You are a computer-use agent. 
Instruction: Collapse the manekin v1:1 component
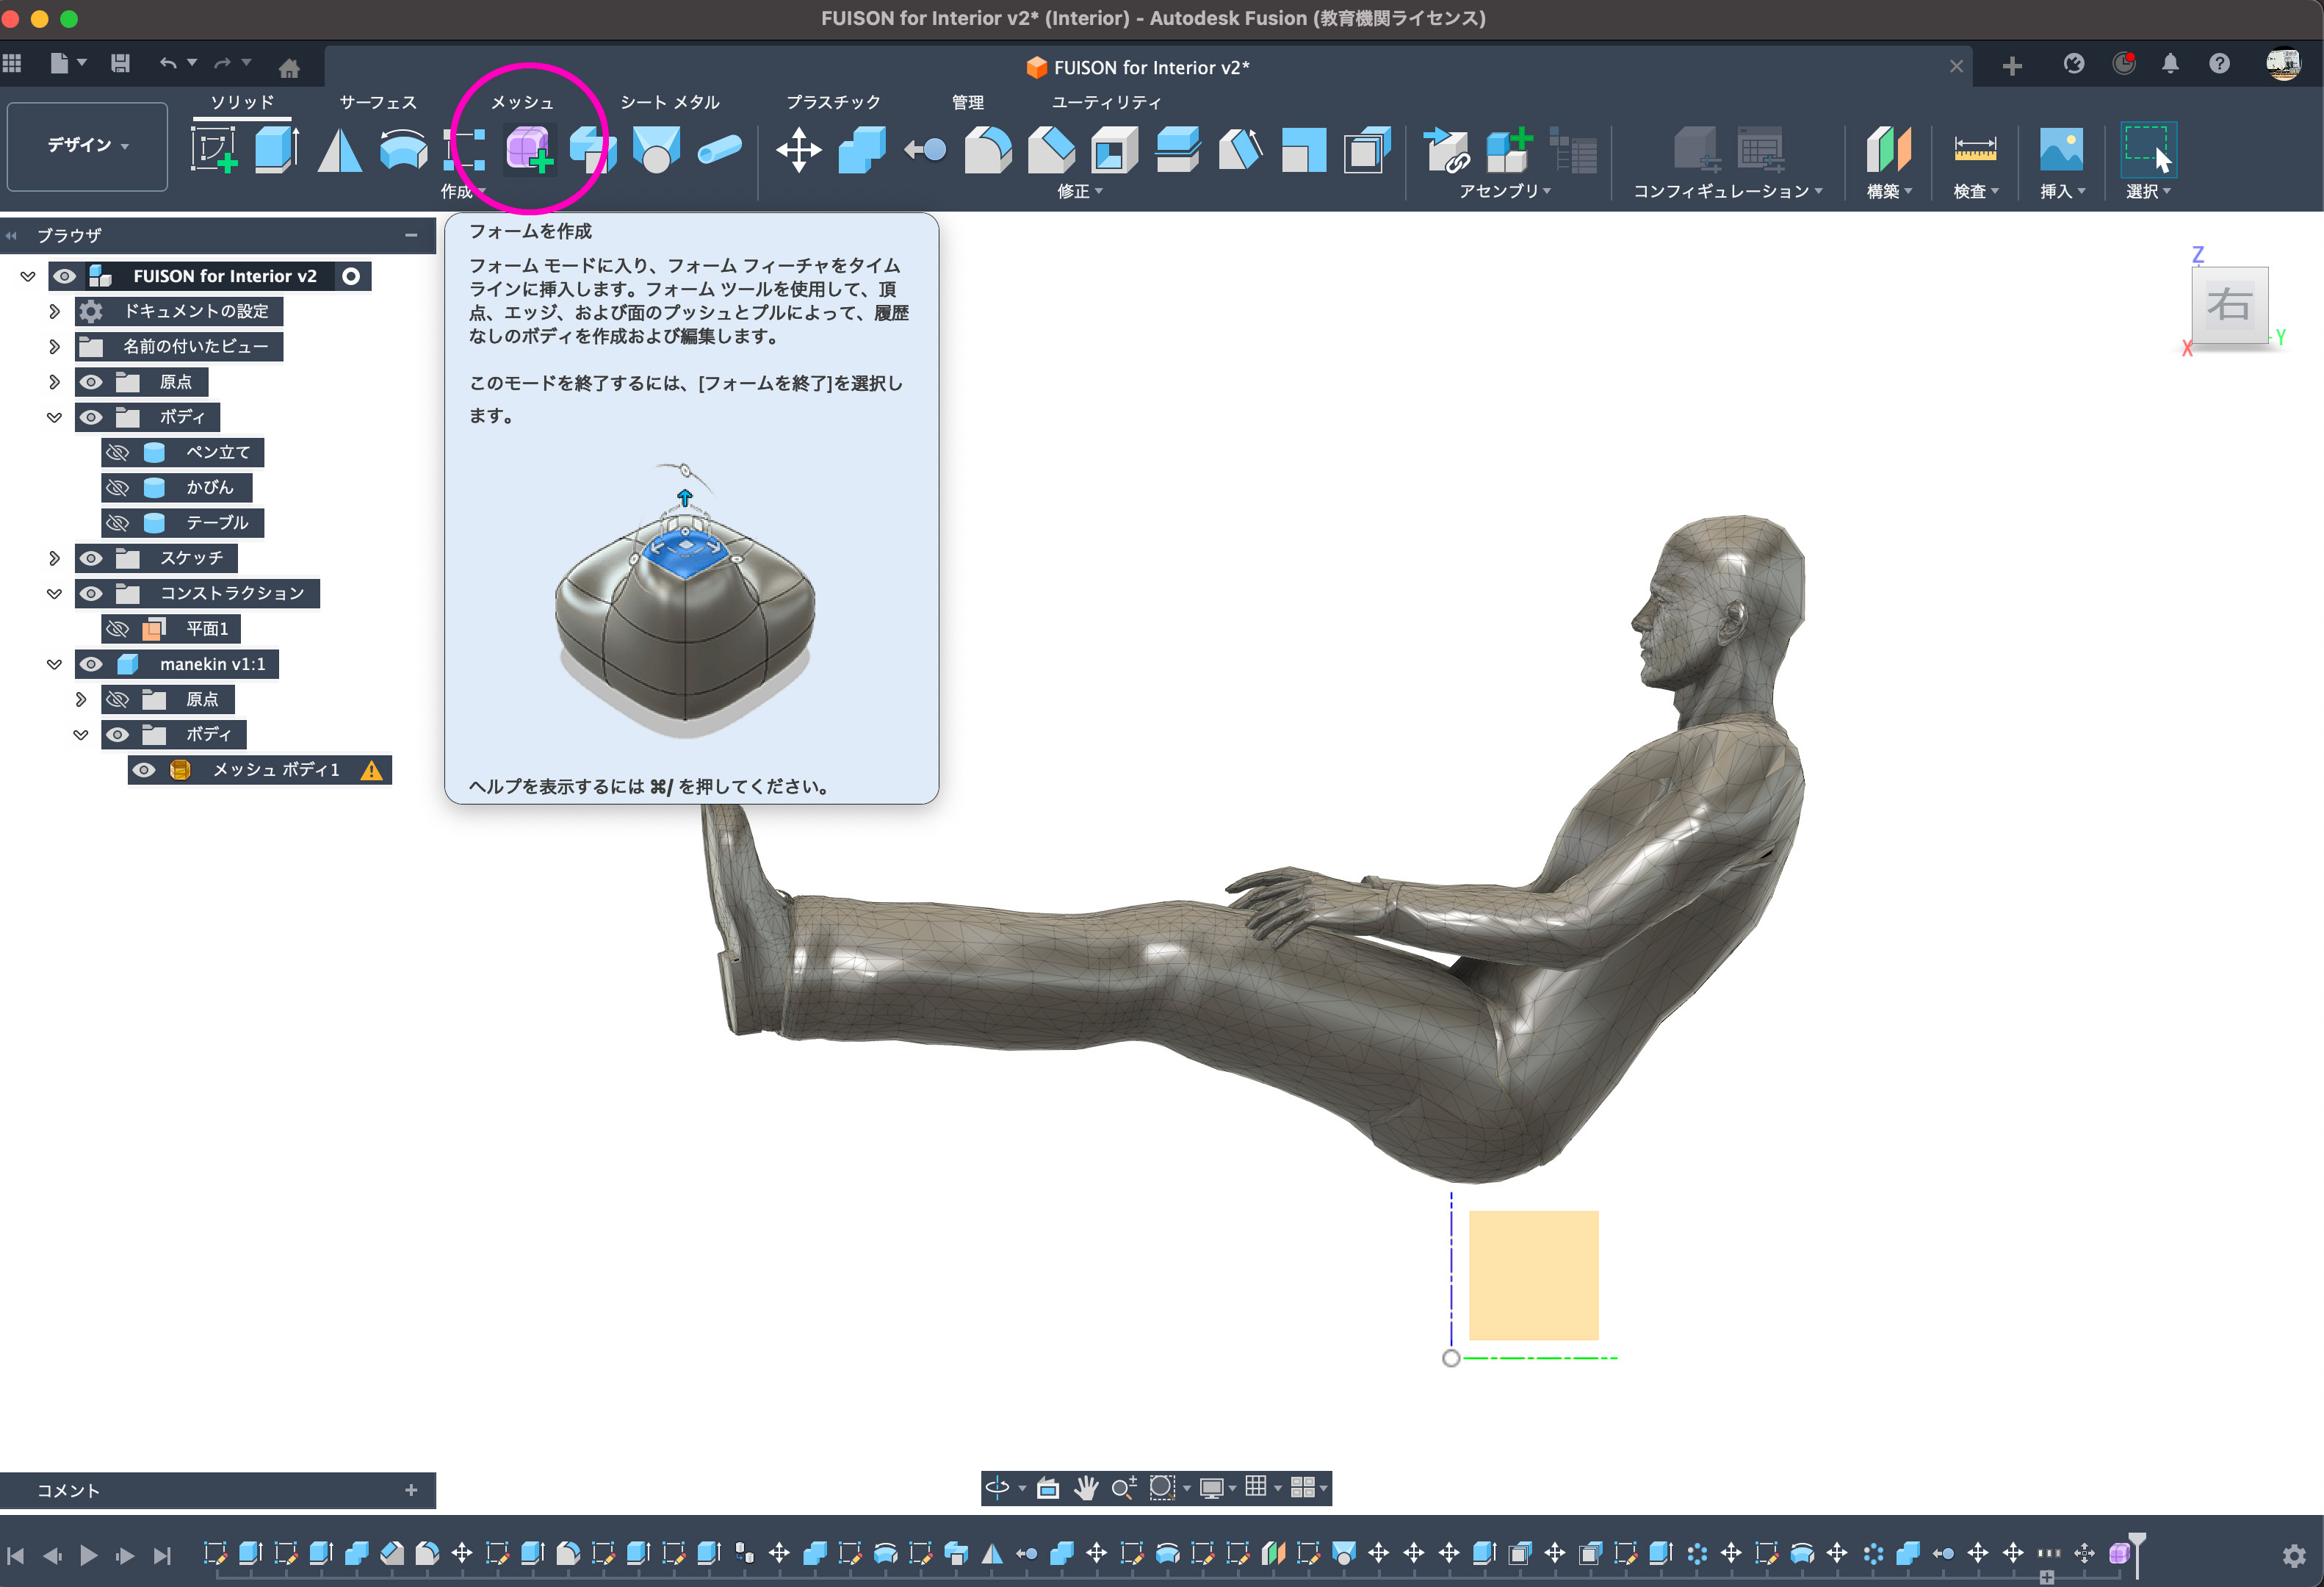pyautogui.click(x=55, y=664)
